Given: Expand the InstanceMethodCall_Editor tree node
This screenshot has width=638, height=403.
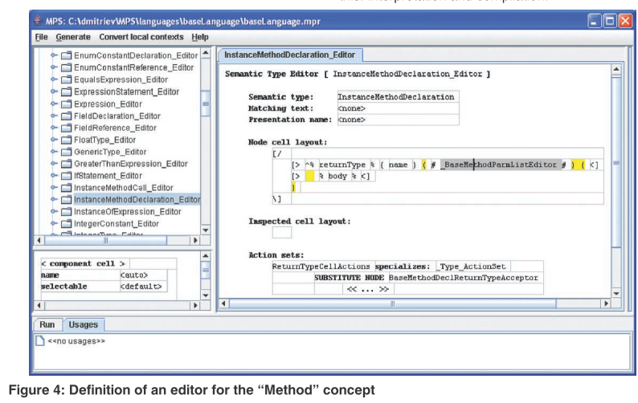Looking at the screenshot, I should (x=54, y=188).
